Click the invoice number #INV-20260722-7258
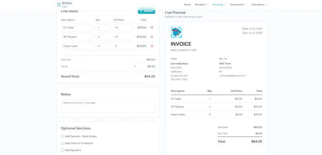 [x=184, y=50]
